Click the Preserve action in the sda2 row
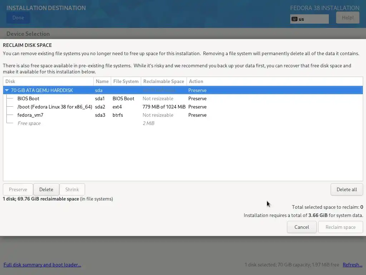Image resolution: width=366 pixels, height=275 pixels. click(197, 107)
